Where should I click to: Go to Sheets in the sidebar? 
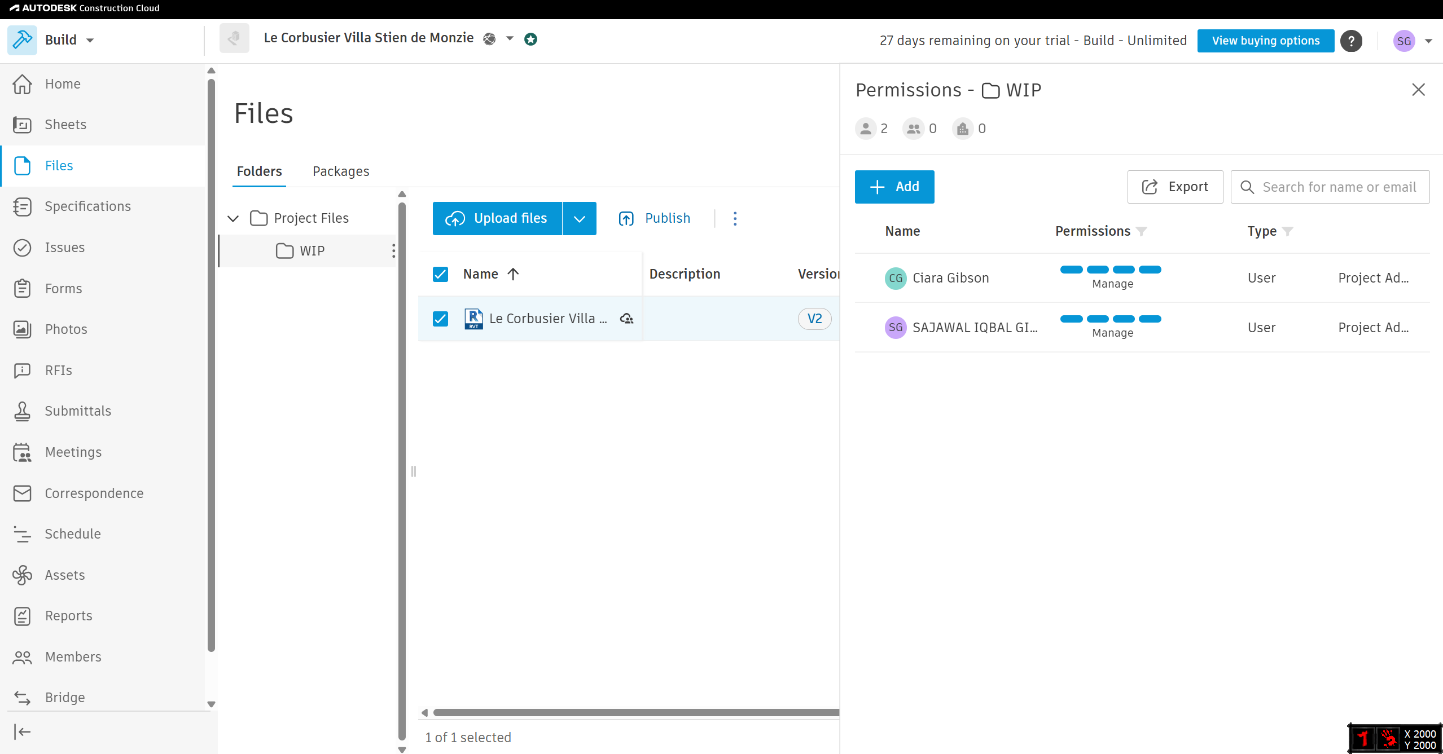(x=65, y=125)
